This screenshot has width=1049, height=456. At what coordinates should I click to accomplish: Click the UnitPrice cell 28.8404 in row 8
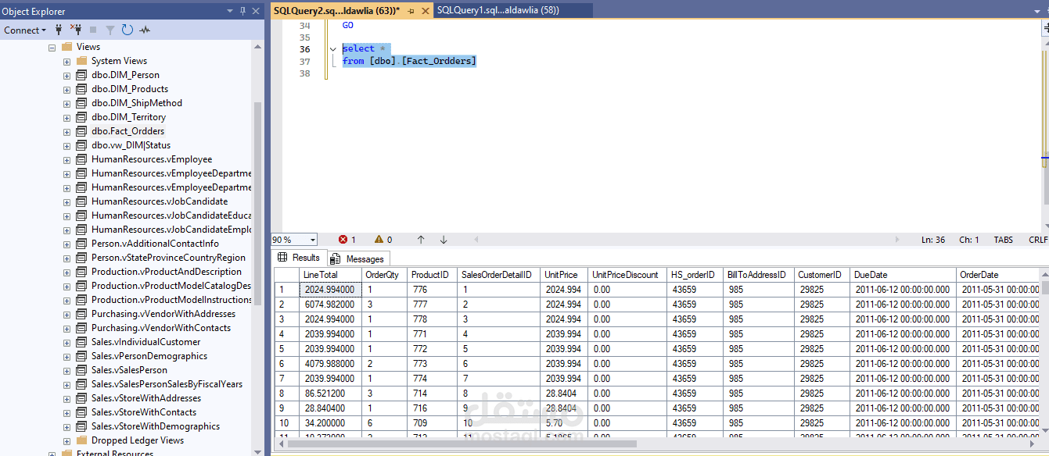click(563, 394)
